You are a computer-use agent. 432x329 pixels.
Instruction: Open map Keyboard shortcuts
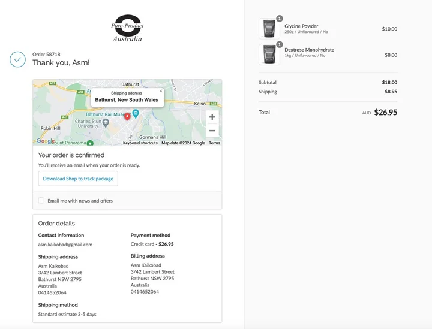point(140,143)
